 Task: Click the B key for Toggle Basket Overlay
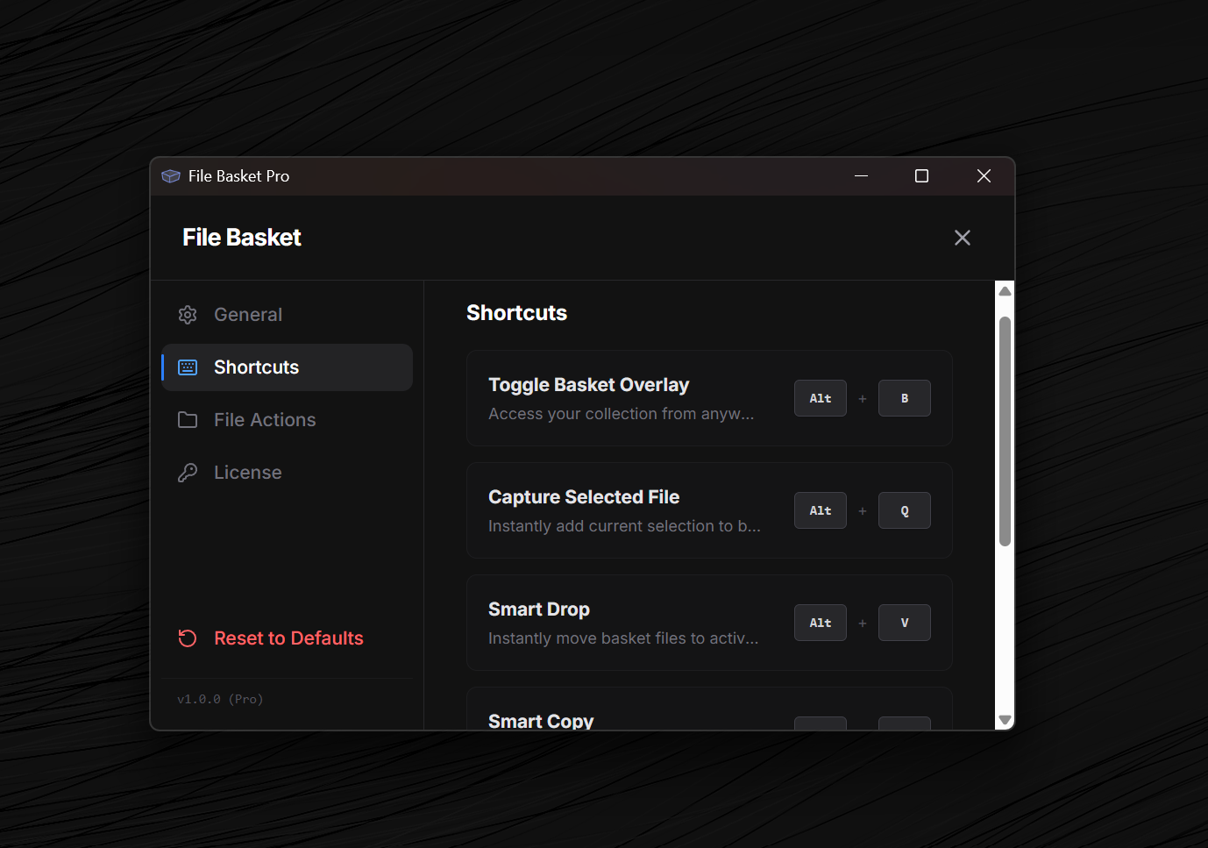click(905, 398)
